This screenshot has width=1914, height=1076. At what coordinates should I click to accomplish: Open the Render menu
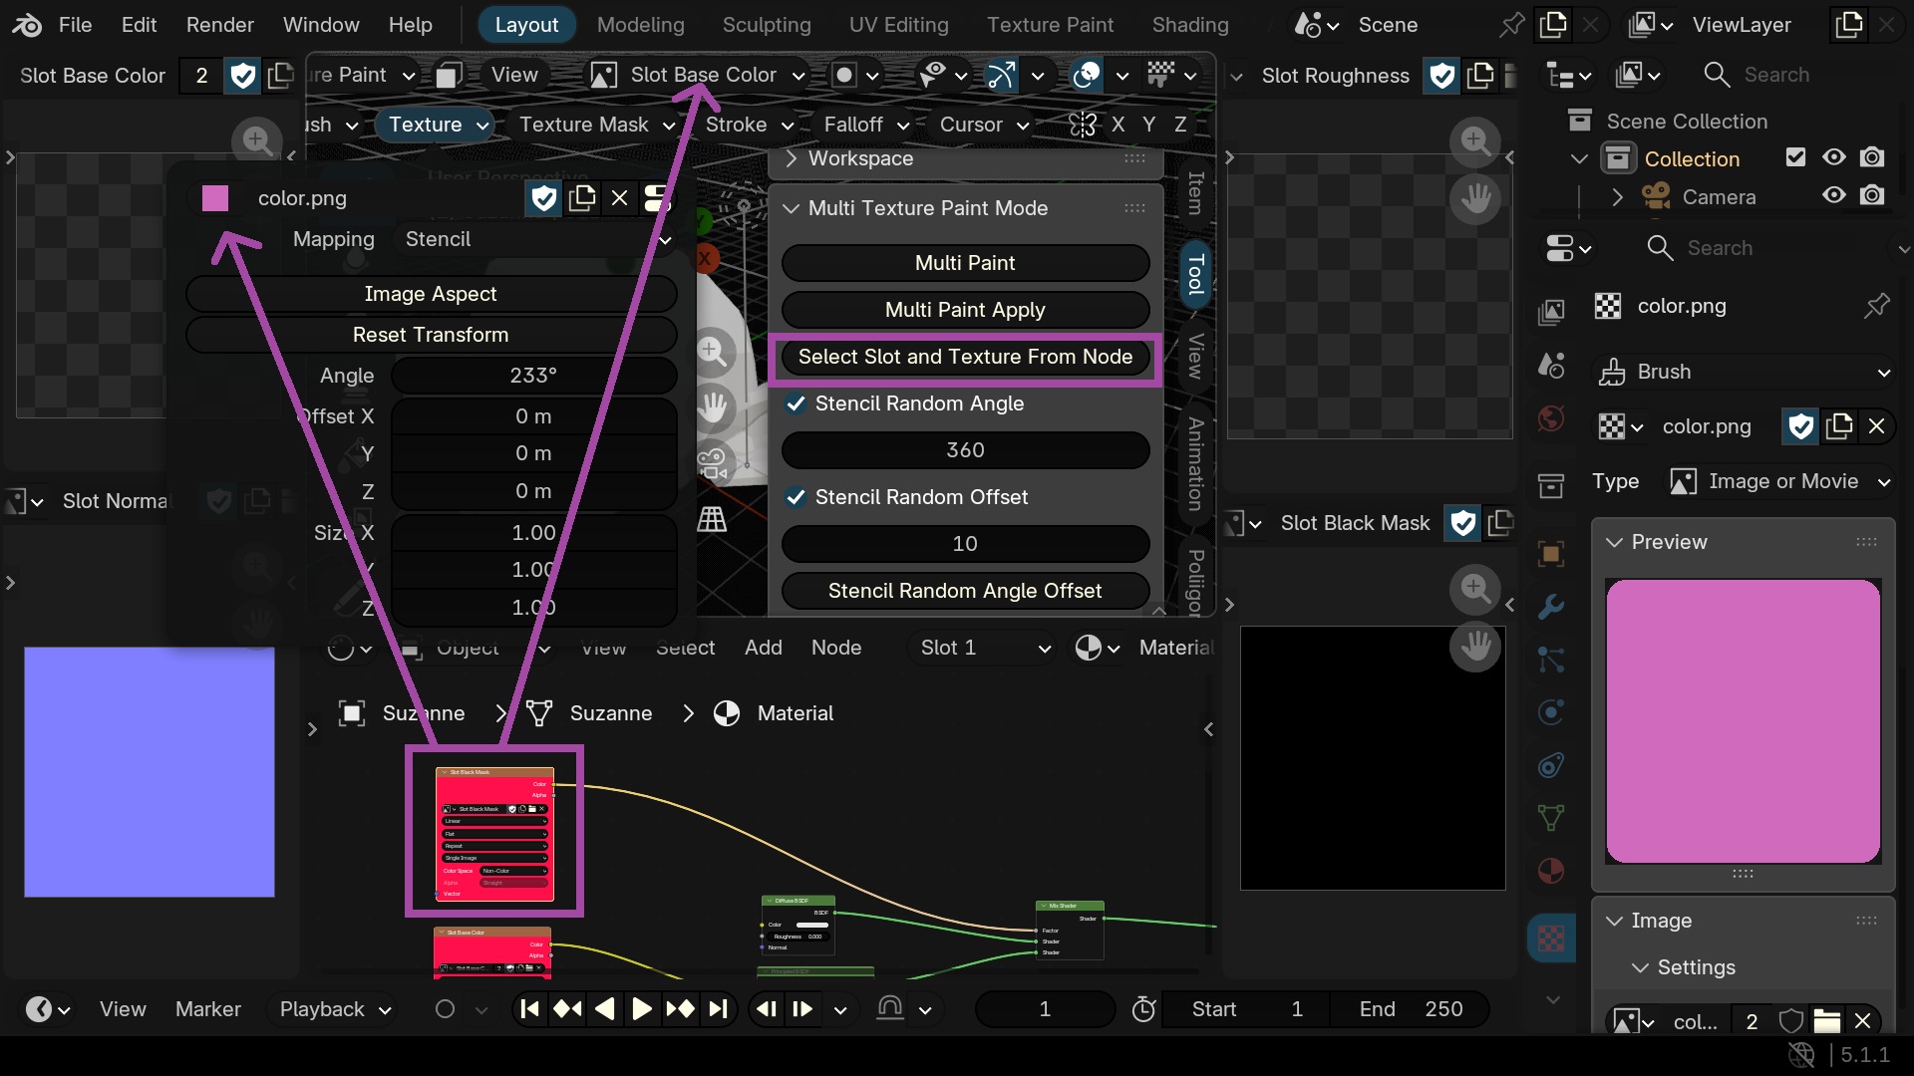[x=220, y=25]
